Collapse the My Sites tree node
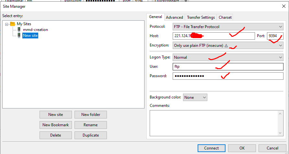Screen dimensions: 289x154 coord(7,24)
